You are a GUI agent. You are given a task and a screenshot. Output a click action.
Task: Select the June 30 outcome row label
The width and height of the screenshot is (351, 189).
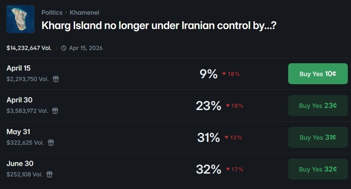pyautogui.click(x=20, y=163)
